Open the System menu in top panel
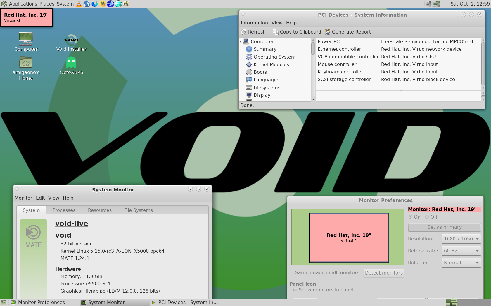Image resolution: width=491 pixels, height=306 pixels. pos(65,4)
